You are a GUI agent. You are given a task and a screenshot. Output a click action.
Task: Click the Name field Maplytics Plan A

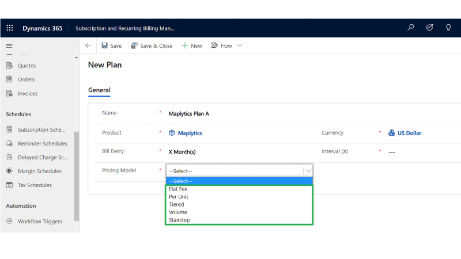coord(188,113)
